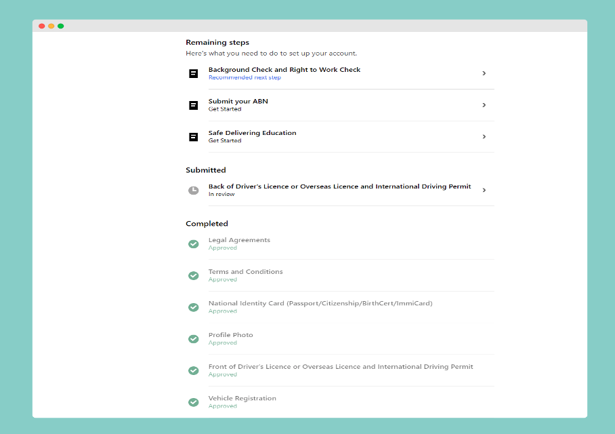Viewport: 615px width, 434px height.
Task: Click green checkmark next to Profile Photo
Action: (x=194, y=339)
